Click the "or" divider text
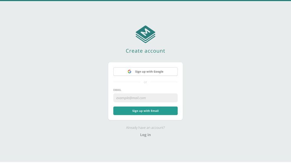 (x=145, y=82)
